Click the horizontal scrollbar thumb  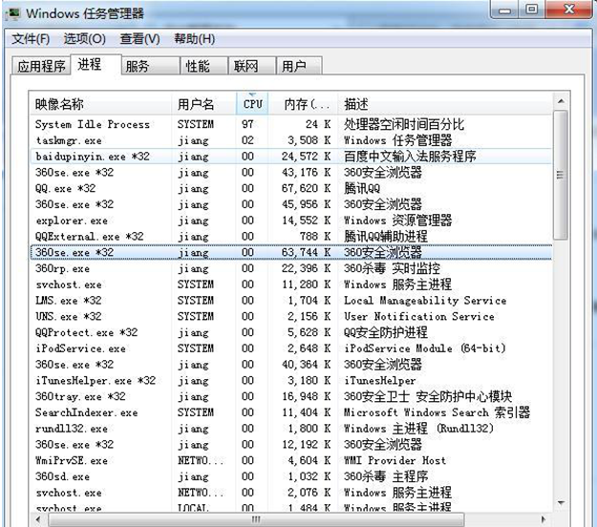coord(256,519)
